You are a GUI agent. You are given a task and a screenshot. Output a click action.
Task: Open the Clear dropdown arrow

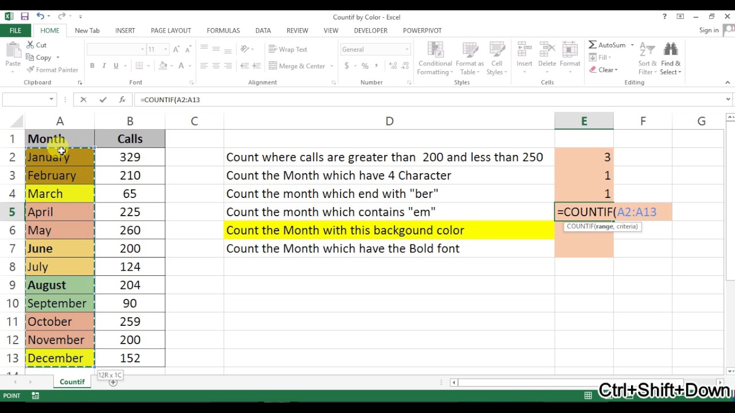click(x=616, y=70)
